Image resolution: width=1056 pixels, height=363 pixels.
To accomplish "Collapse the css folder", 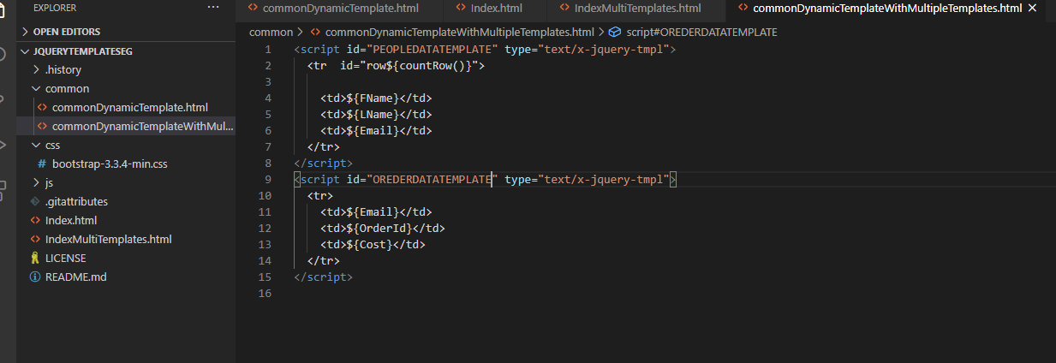I will 52,145.
